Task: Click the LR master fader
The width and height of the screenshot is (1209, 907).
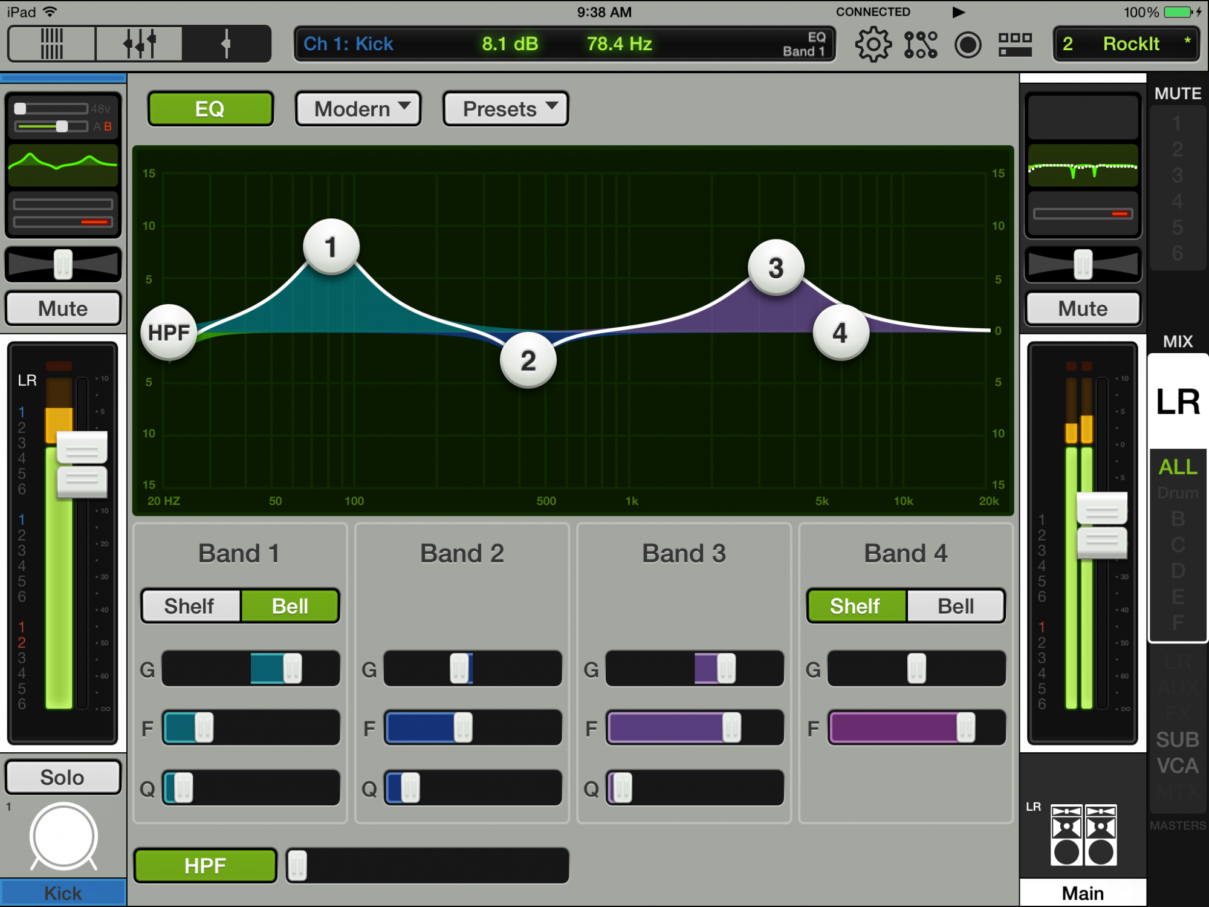Action: pos(1095,528)
